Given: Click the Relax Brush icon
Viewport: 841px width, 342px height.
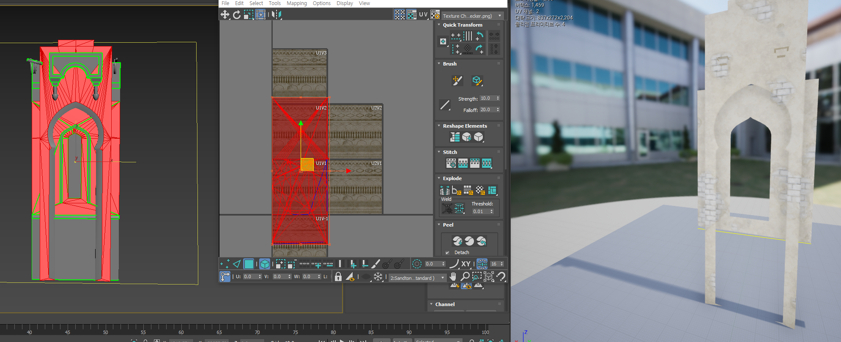Looking at the screenshot, I should (477, 80).
